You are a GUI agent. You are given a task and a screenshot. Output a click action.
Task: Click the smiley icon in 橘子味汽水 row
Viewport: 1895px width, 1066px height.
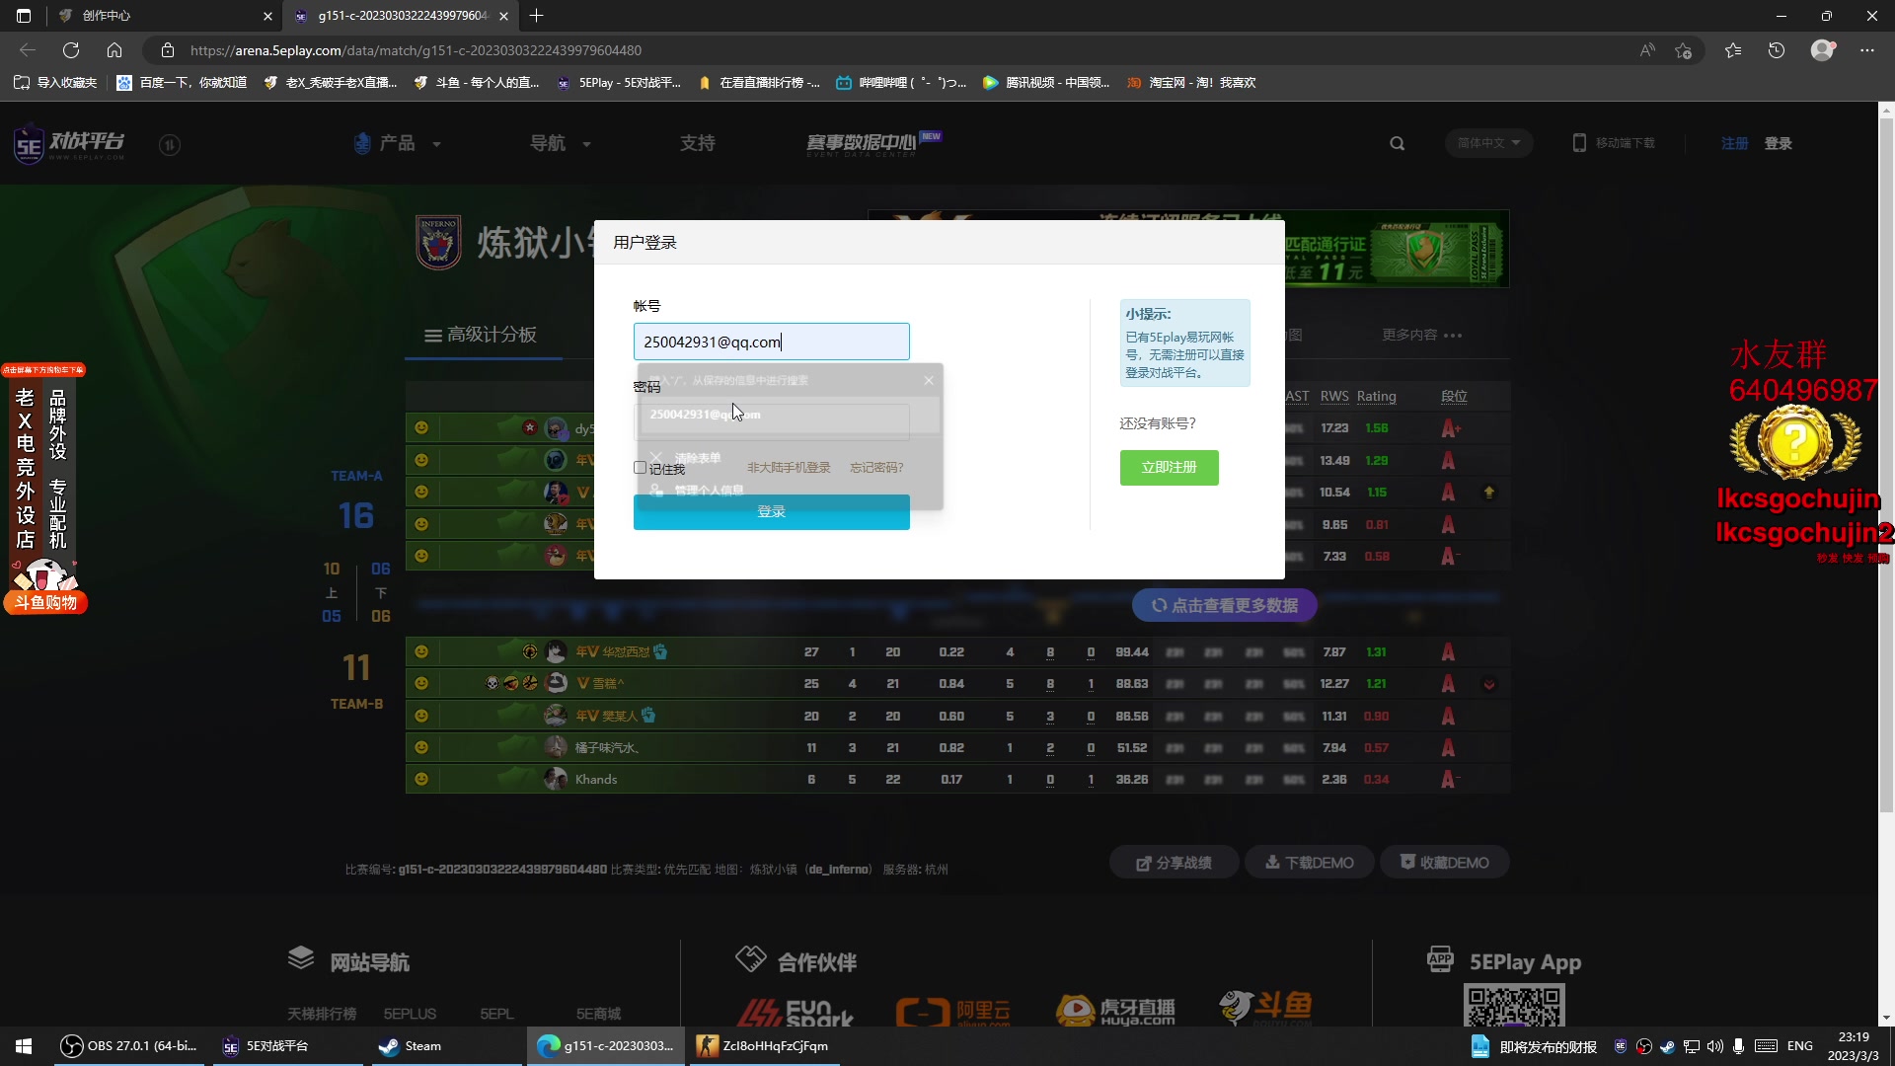pyautogui.click(x=421, y=747)
